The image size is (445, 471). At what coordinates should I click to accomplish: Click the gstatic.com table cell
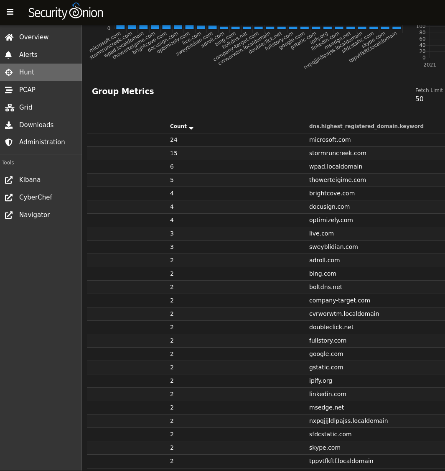326,367
